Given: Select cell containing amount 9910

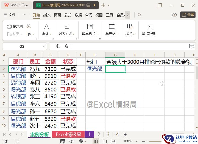Looking at the screenshot, I should [51, 76].
